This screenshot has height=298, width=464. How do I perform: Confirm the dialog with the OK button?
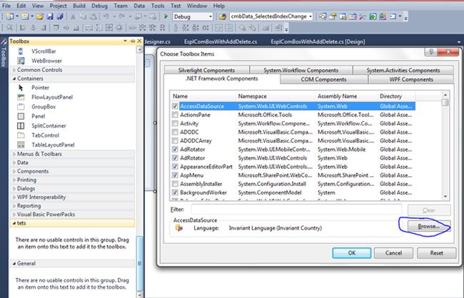pos(351,253)
